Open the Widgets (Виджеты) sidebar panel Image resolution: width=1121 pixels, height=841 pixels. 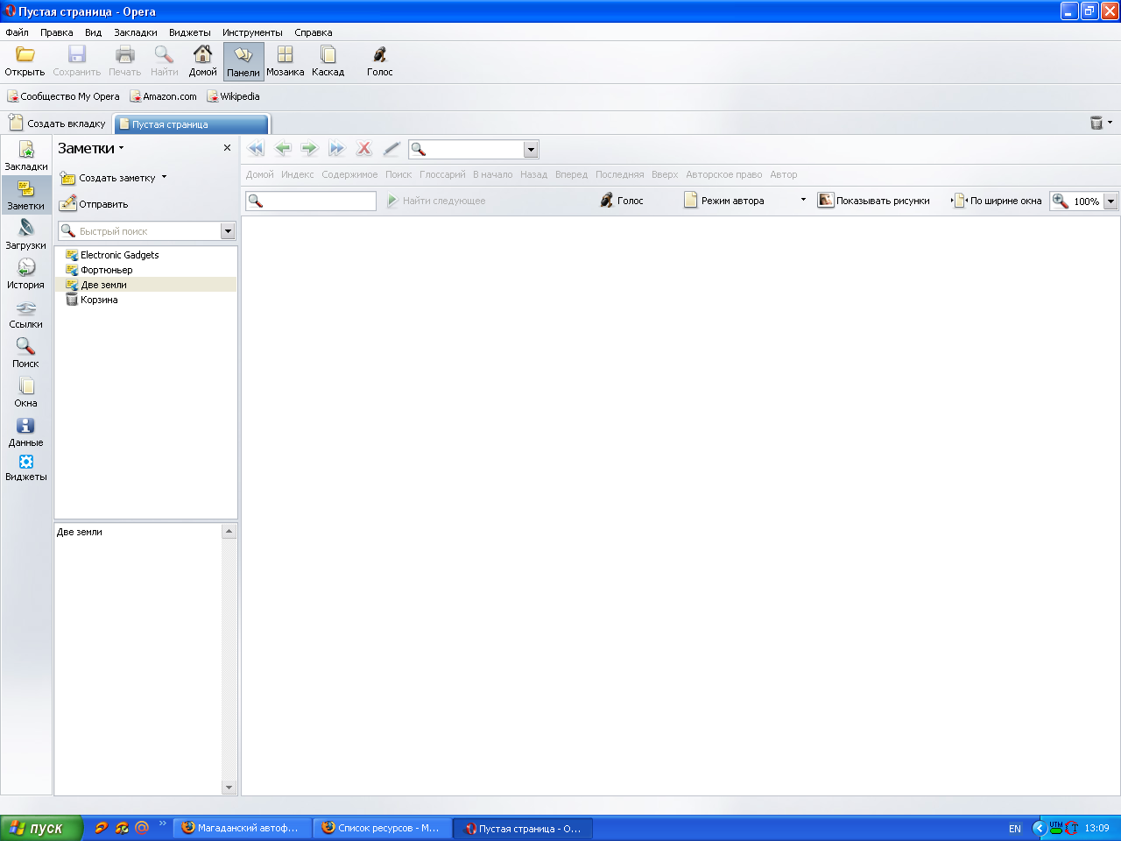click(26, 467)
